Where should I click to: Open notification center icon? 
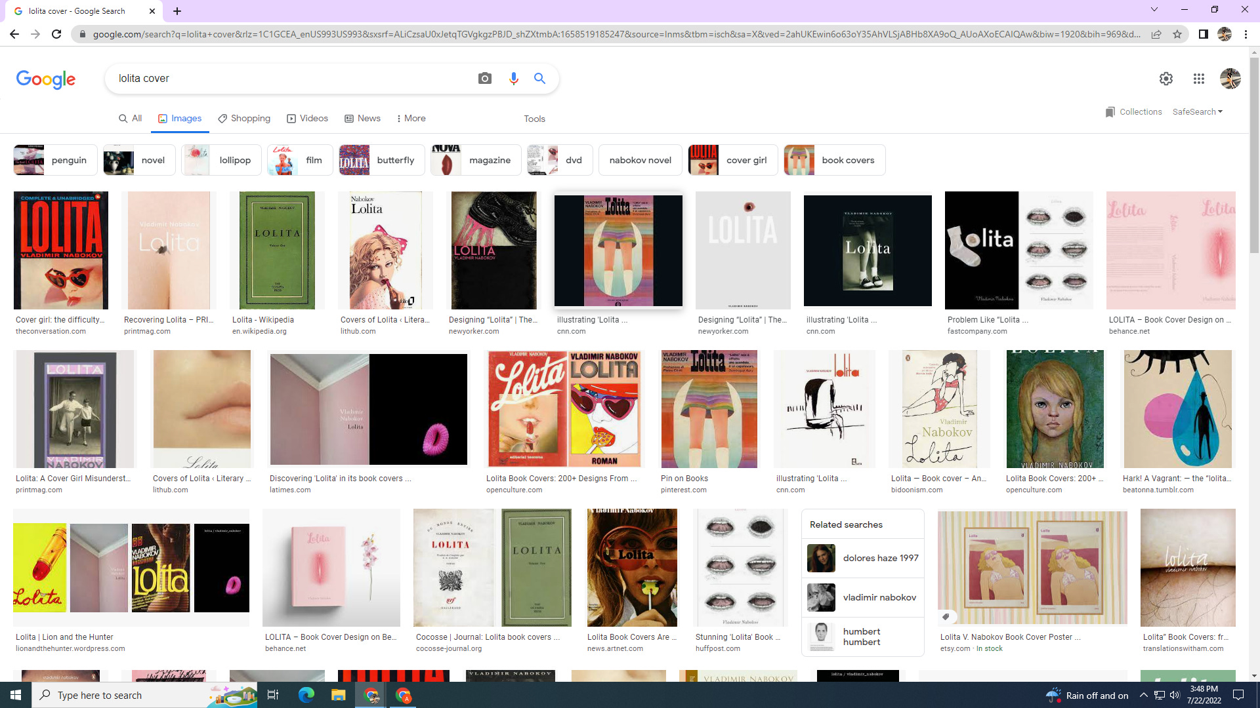(x=1239, y=695)
